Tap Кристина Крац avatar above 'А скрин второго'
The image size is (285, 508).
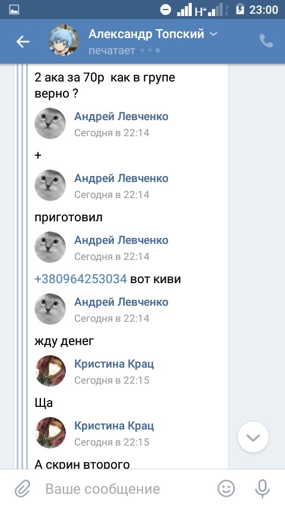[50, 432]
